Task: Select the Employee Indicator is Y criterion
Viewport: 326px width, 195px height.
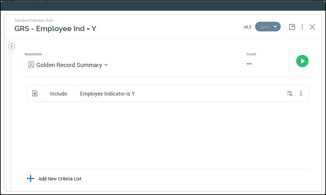Action: coord(107,94)
